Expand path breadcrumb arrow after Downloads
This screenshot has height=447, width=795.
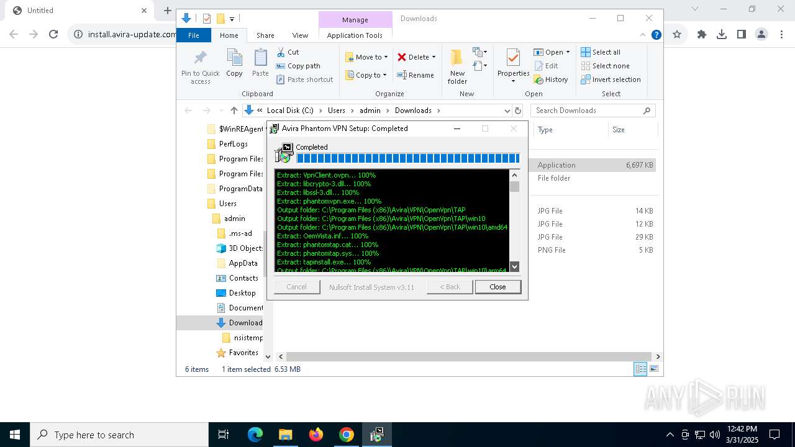(x=438, y=111)
